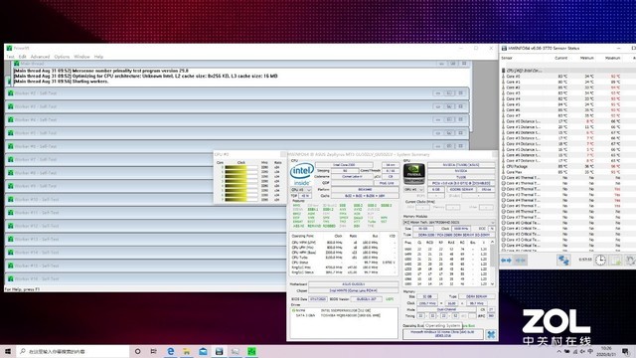
Task: Launch Microsoft Edge from taskbar
Action: click(170, 351)
